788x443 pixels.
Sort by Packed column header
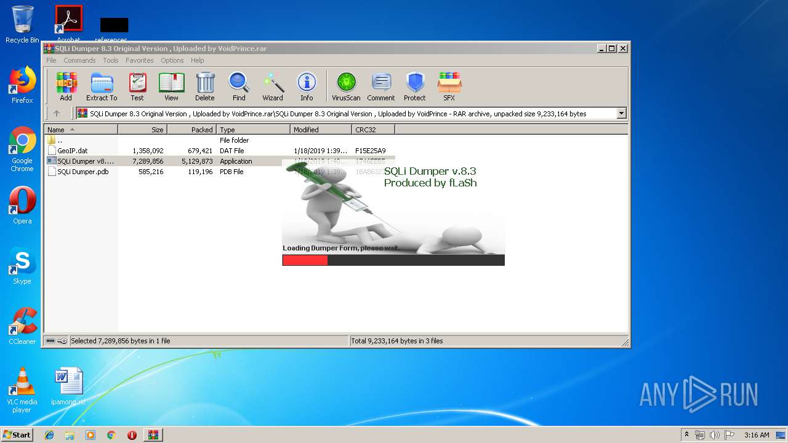(x=191, y=130)
